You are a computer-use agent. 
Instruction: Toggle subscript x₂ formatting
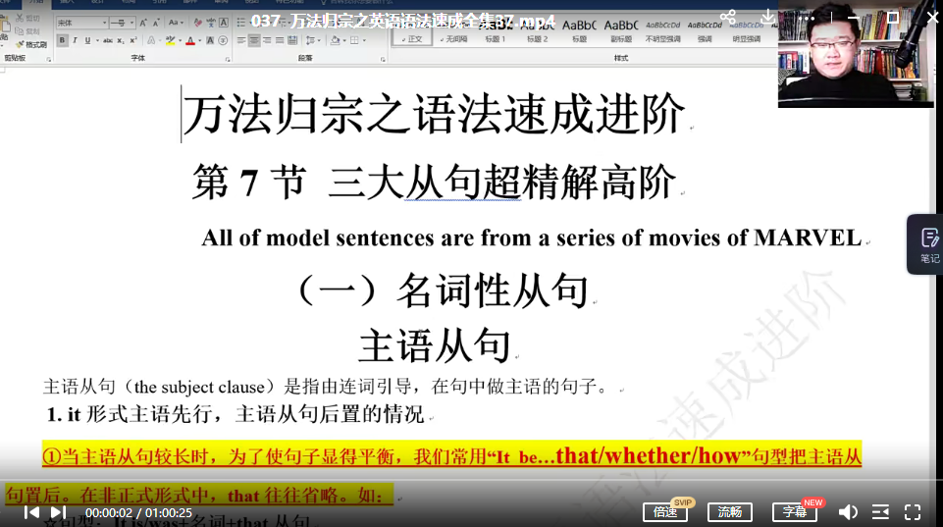121,40
